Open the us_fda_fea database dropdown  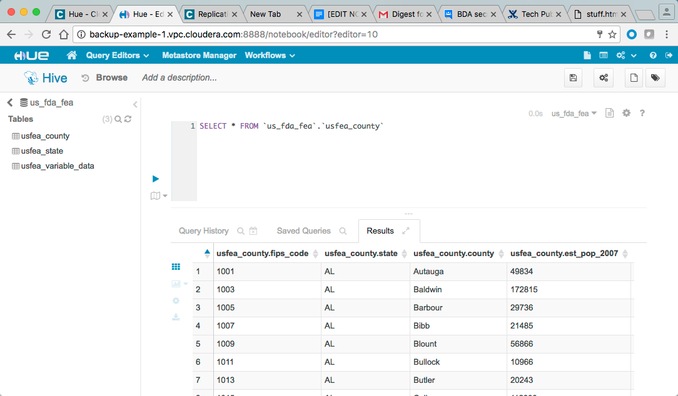pyautogui.click(x=574, y=114)
